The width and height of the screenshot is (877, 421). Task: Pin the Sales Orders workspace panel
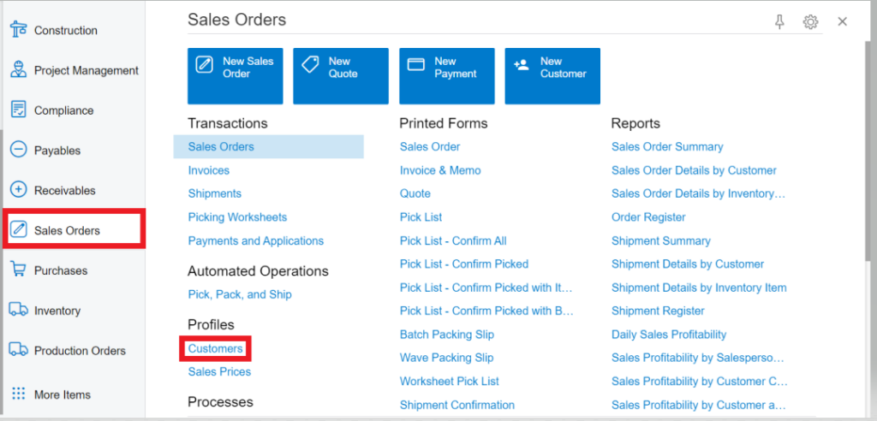pos(779,22)
